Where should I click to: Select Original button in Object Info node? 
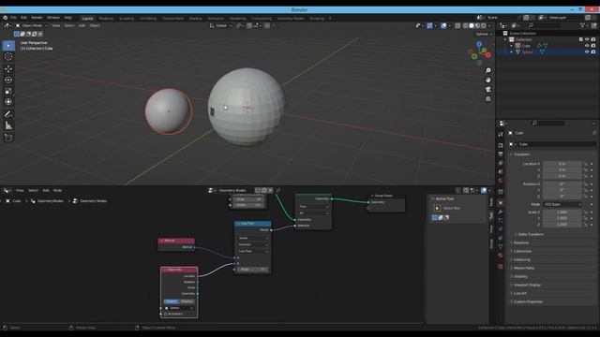point(171,301)
